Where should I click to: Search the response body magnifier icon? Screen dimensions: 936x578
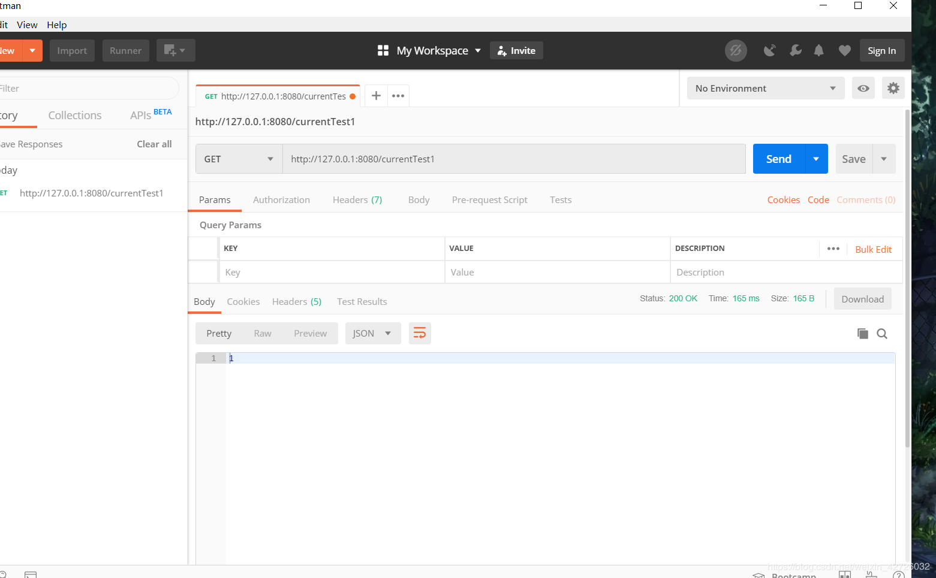(x=882, y=334)
